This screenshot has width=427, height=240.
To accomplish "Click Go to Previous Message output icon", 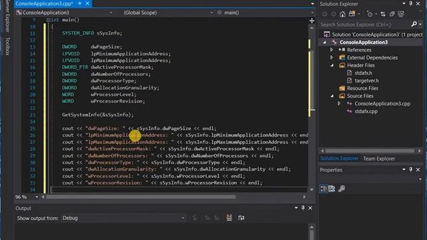I will [207, 218].
